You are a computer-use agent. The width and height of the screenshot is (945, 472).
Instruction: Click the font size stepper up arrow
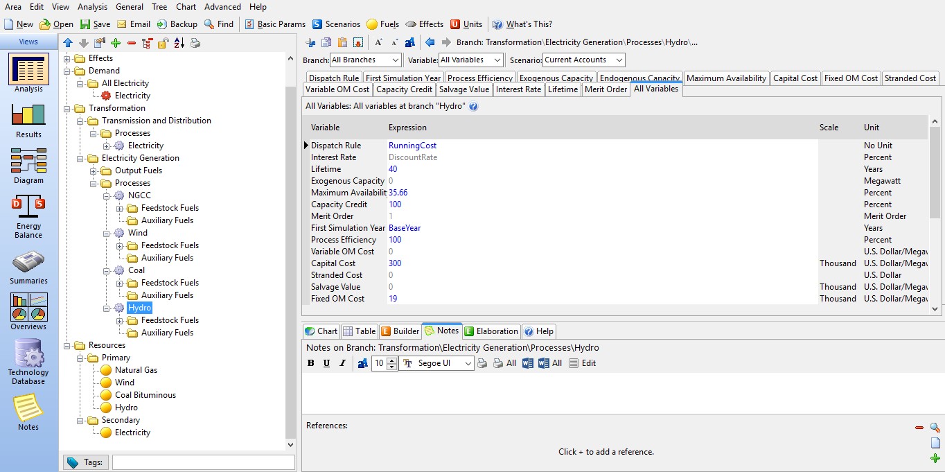392,360
